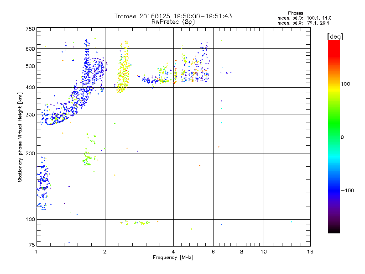Click the x-axis tick label "8"

point(242,252)
